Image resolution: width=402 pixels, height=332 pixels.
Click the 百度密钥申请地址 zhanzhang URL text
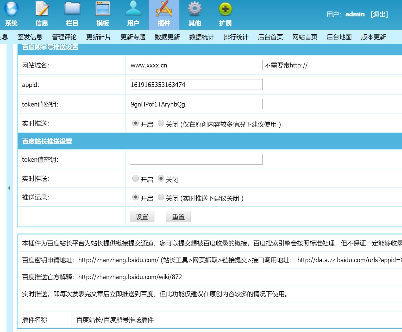118,260
